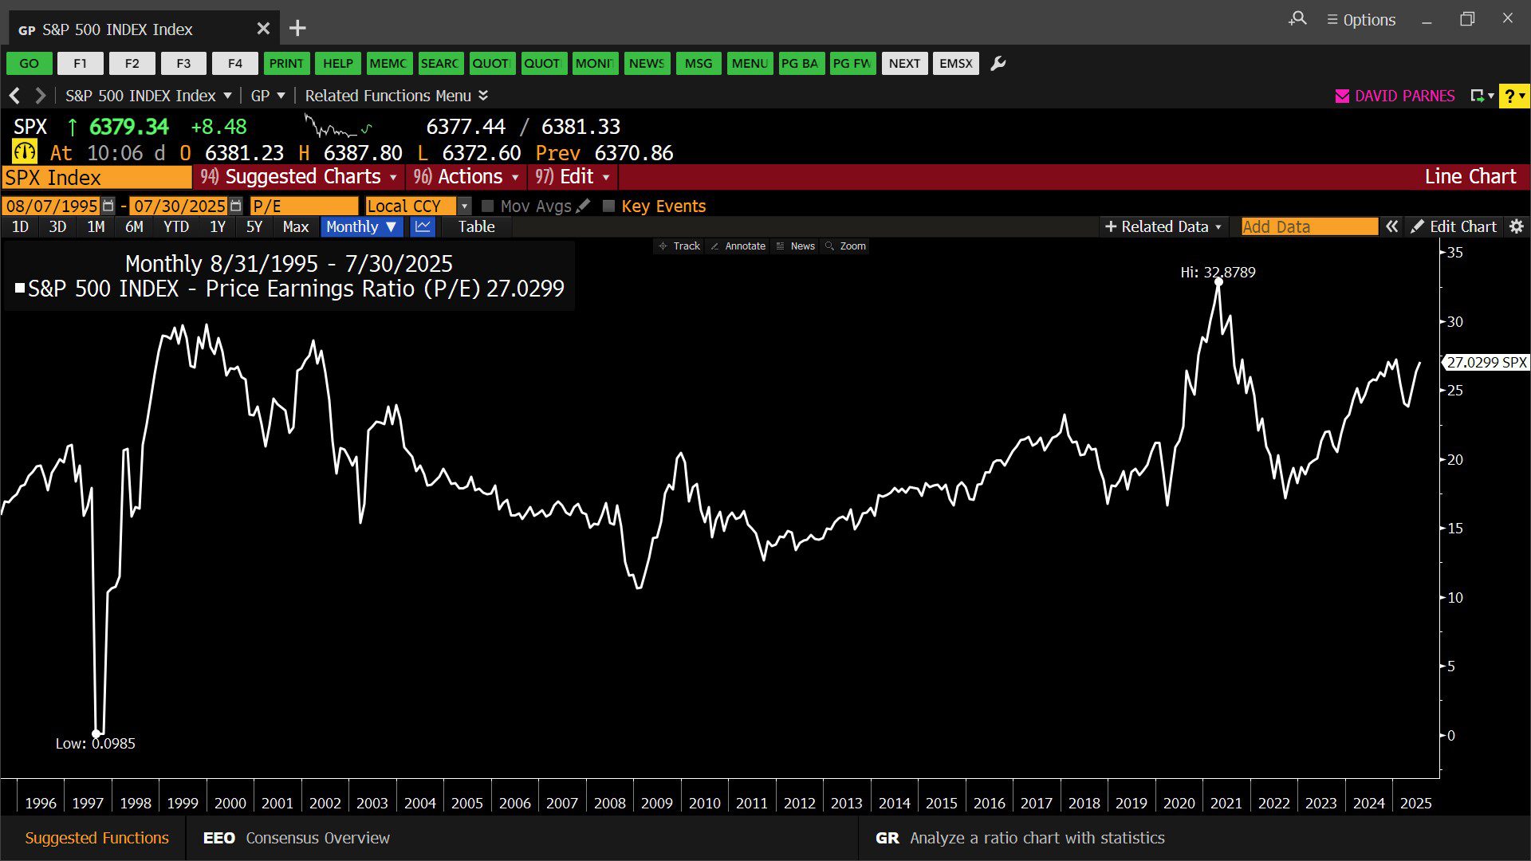
Task: Click the NEXT button
Action: pos(904,63)
